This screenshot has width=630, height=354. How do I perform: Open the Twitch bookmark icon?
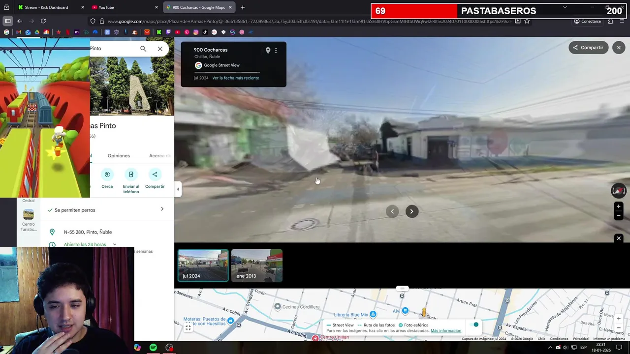click(169, 32)
